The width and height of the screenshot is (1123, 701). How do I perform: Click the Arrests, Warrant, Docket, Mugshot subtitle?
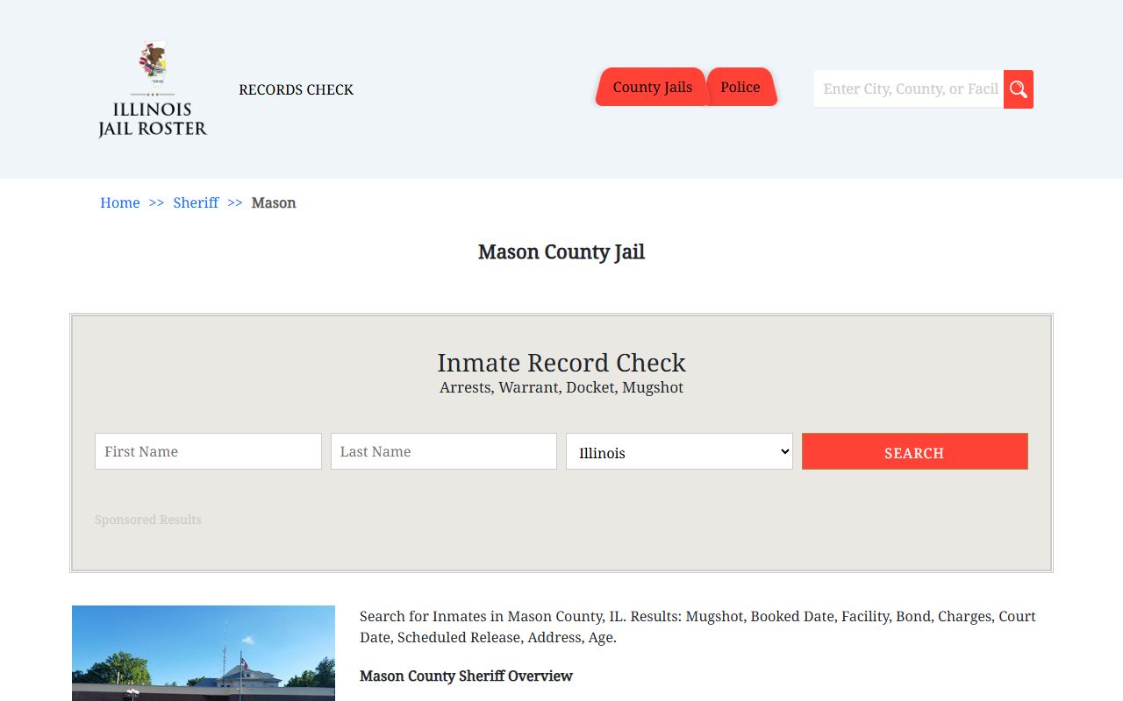[561, 387]
